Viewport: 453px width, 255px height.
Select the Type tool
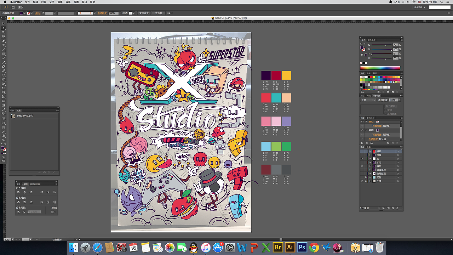(x=4, y=45)
